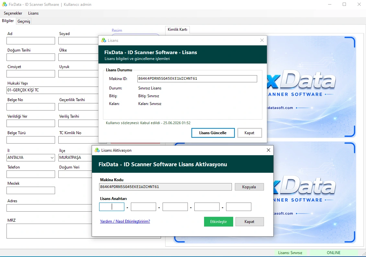Click the Sınırsız Lisans status text

(150, 88)
